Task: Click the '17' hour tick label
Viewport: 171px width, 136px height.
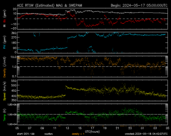Action: (x=92, y=128)
